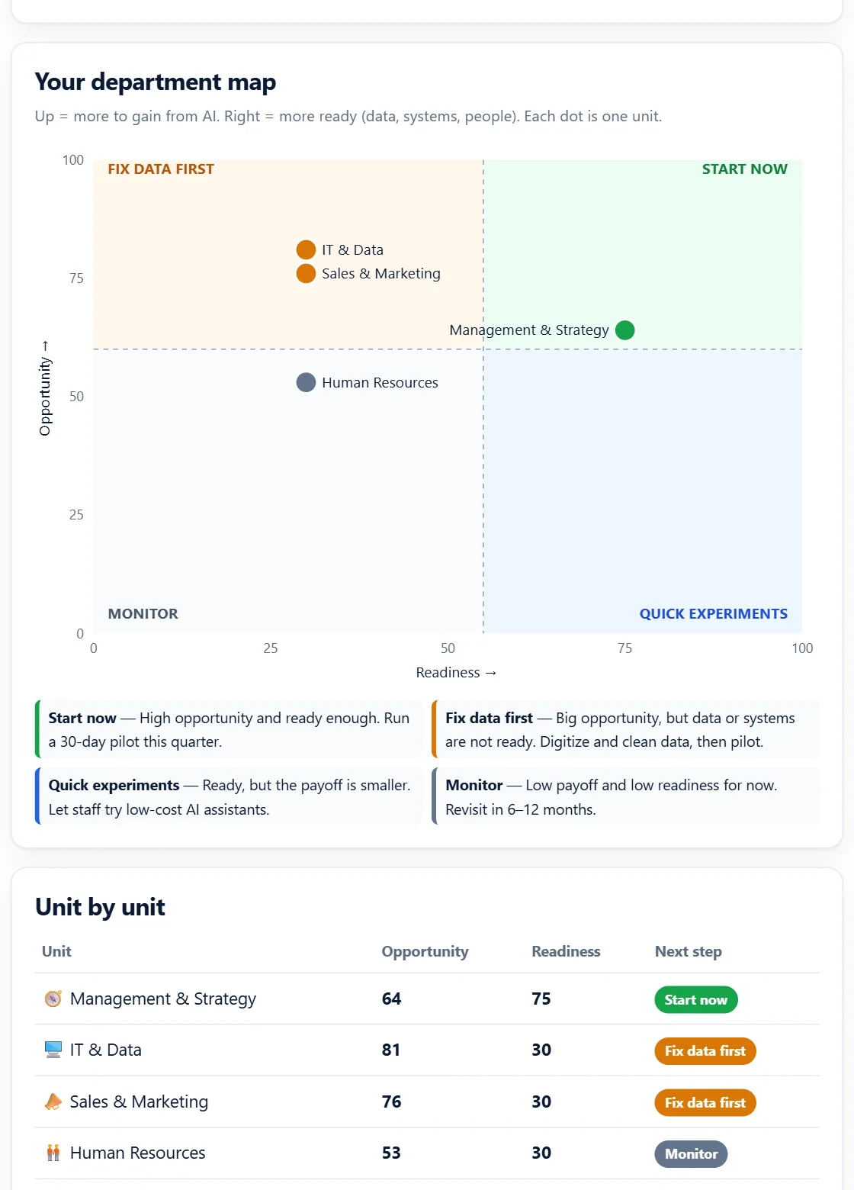This screenshot has width=854, height=1190.
Task: Click the 'Opportunity' column header
Action: pos(425,951)
